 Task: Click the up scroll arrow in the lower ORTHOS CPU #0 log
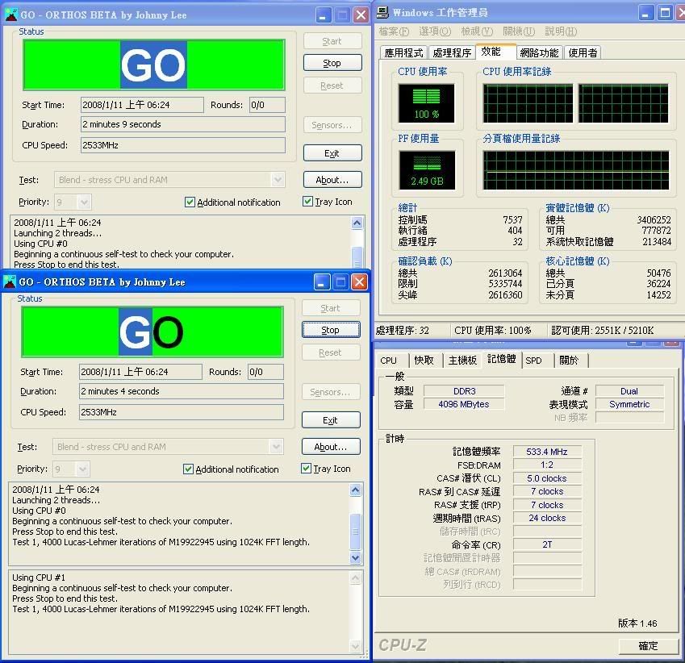tap(355, 490)
